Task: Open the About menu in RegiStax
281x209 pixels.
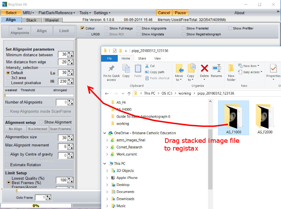Action: [239, 13]
